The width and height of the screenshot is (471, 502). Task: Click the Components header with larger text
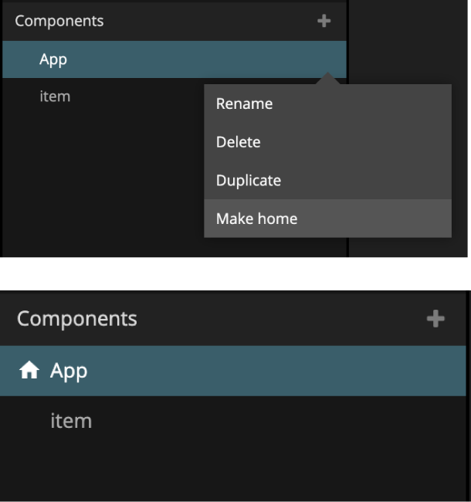pyautogui.click(x=77, y=319)
